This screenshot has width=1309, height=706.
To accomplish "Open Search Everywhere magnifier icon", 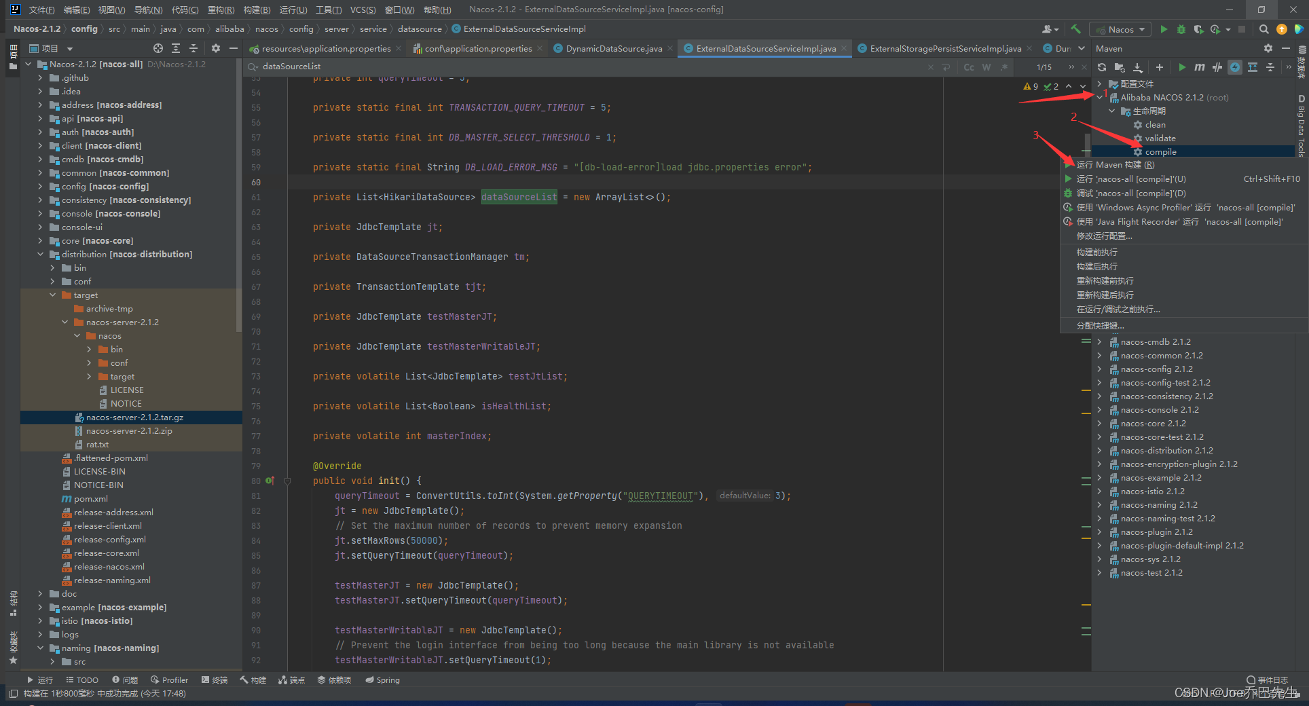I will [1264, 29].
